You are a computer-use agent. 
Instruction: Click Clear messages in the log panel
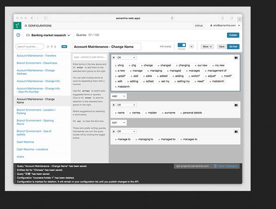point(226,166)
